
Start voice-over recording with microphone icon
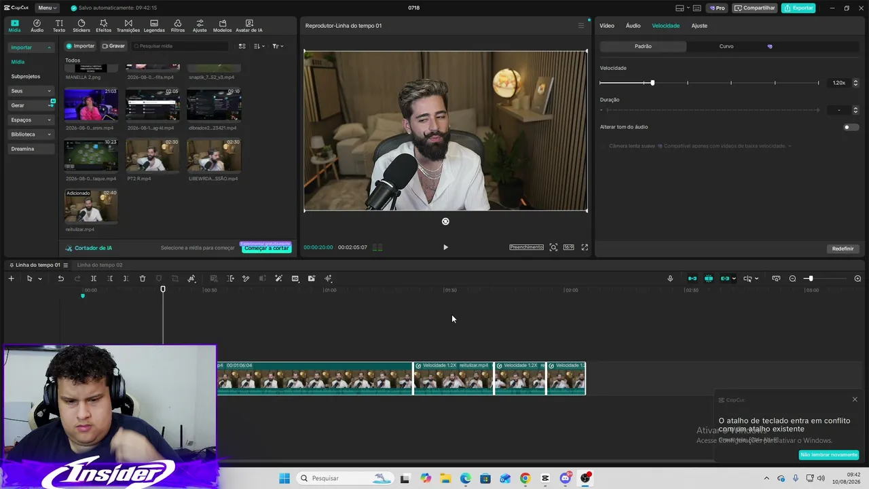click(x=670, y=278)
